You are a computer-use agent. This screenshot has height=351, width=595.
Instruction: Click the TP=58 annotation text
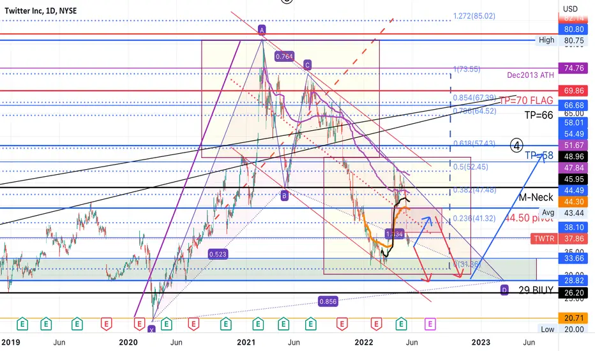(539, 155)
